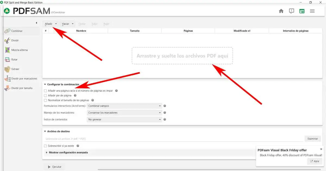The width and height of the screenshot is (326, 171).
Task: Enable Normalizar el tamaño de las páginas
Action: coord(45,100)
